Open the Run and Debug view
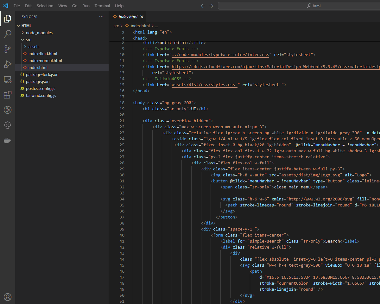 [8, 64]
